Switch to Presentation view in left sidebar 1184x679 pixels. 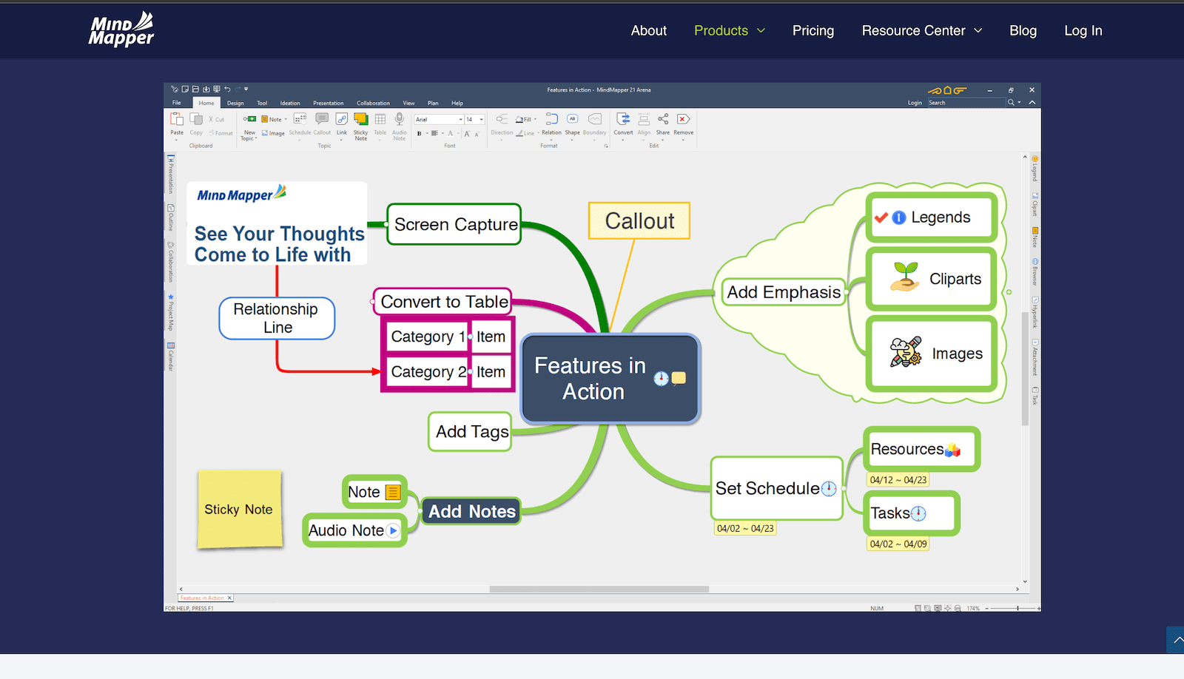pyautogui.click(x=170, y=174)
